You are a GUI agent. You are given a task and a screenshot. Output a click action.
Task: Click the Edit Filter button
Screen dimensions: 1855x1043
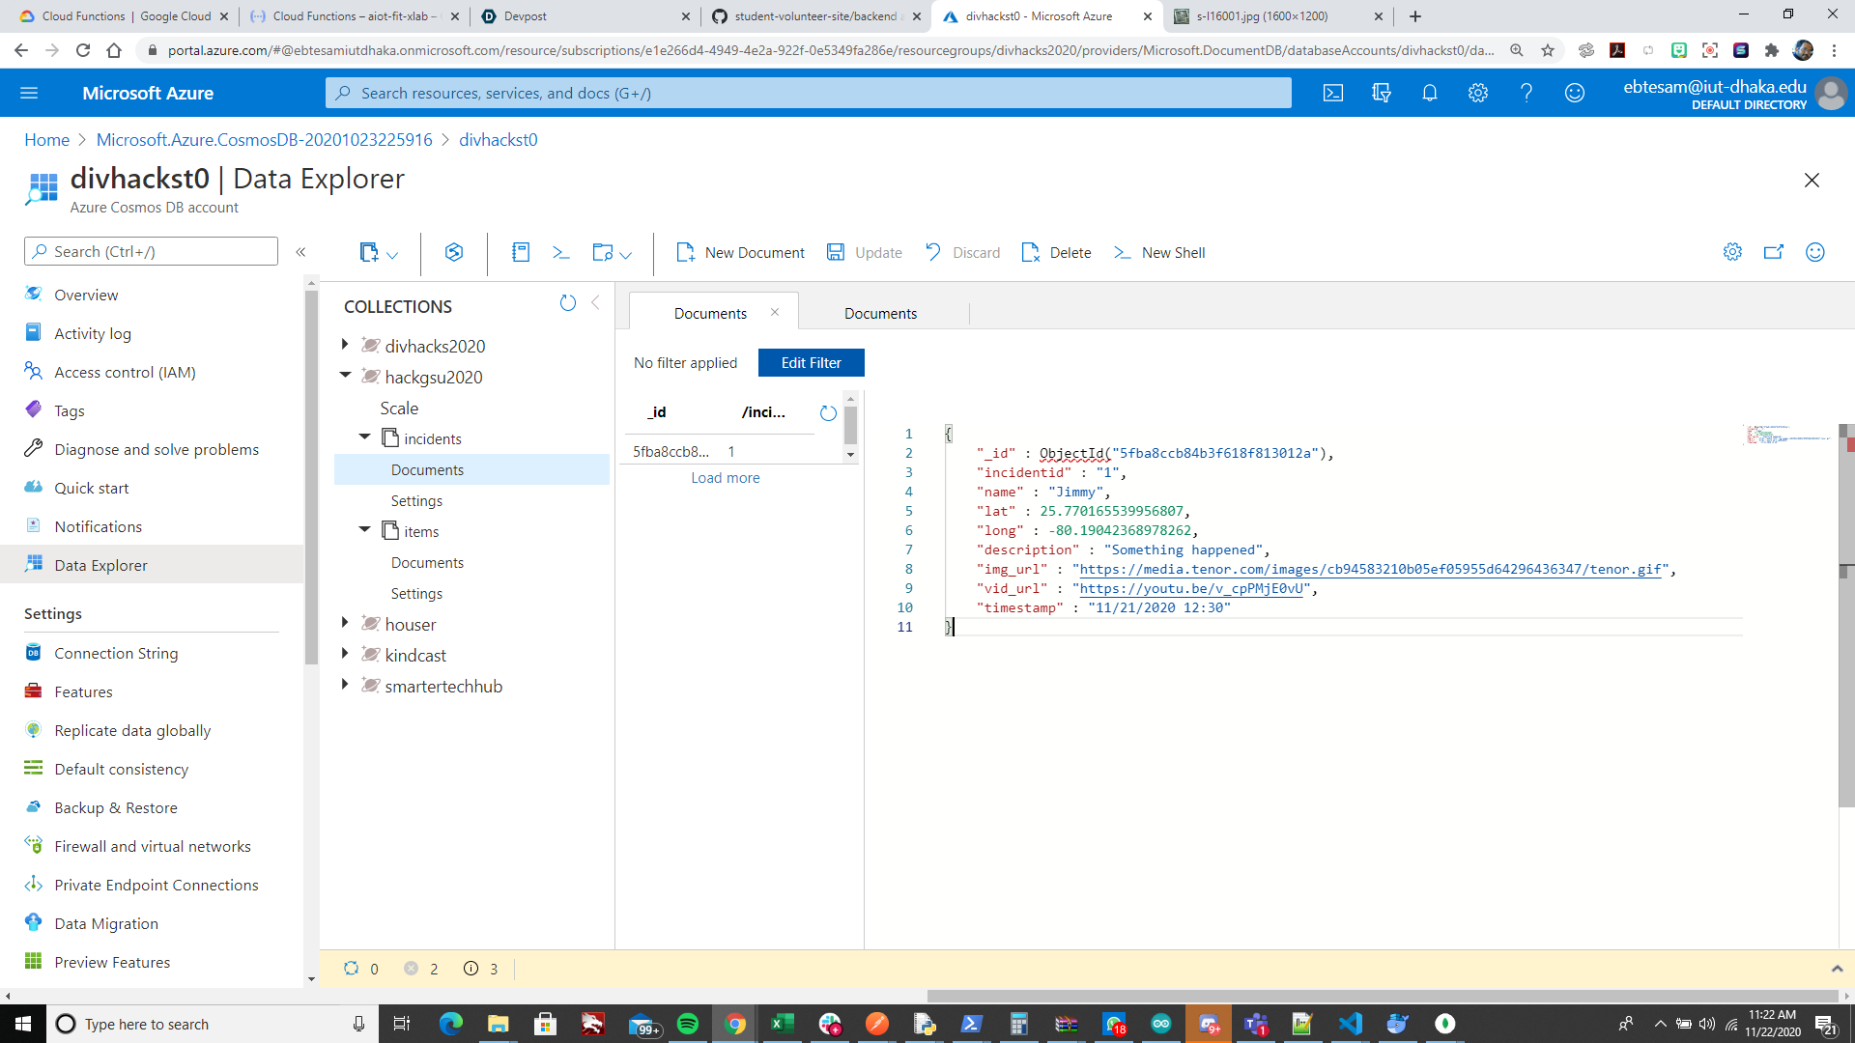click(x=811, y=363)
